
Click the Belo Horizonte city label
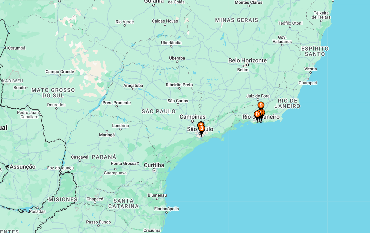click(247, 60)
